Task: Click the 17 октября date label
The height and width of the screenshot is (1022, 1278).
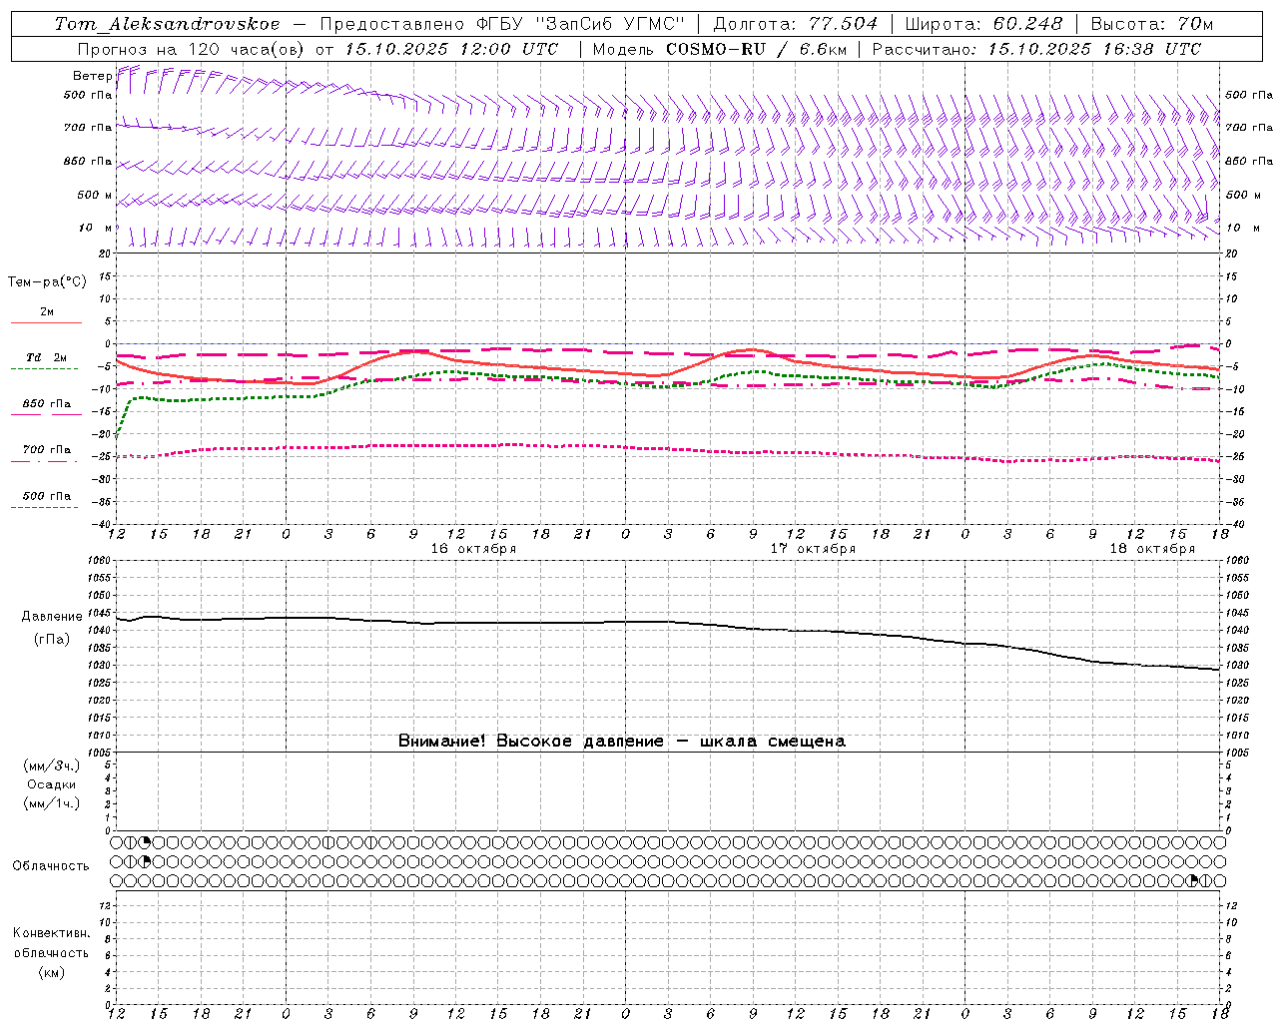Action: coord(813,549)
